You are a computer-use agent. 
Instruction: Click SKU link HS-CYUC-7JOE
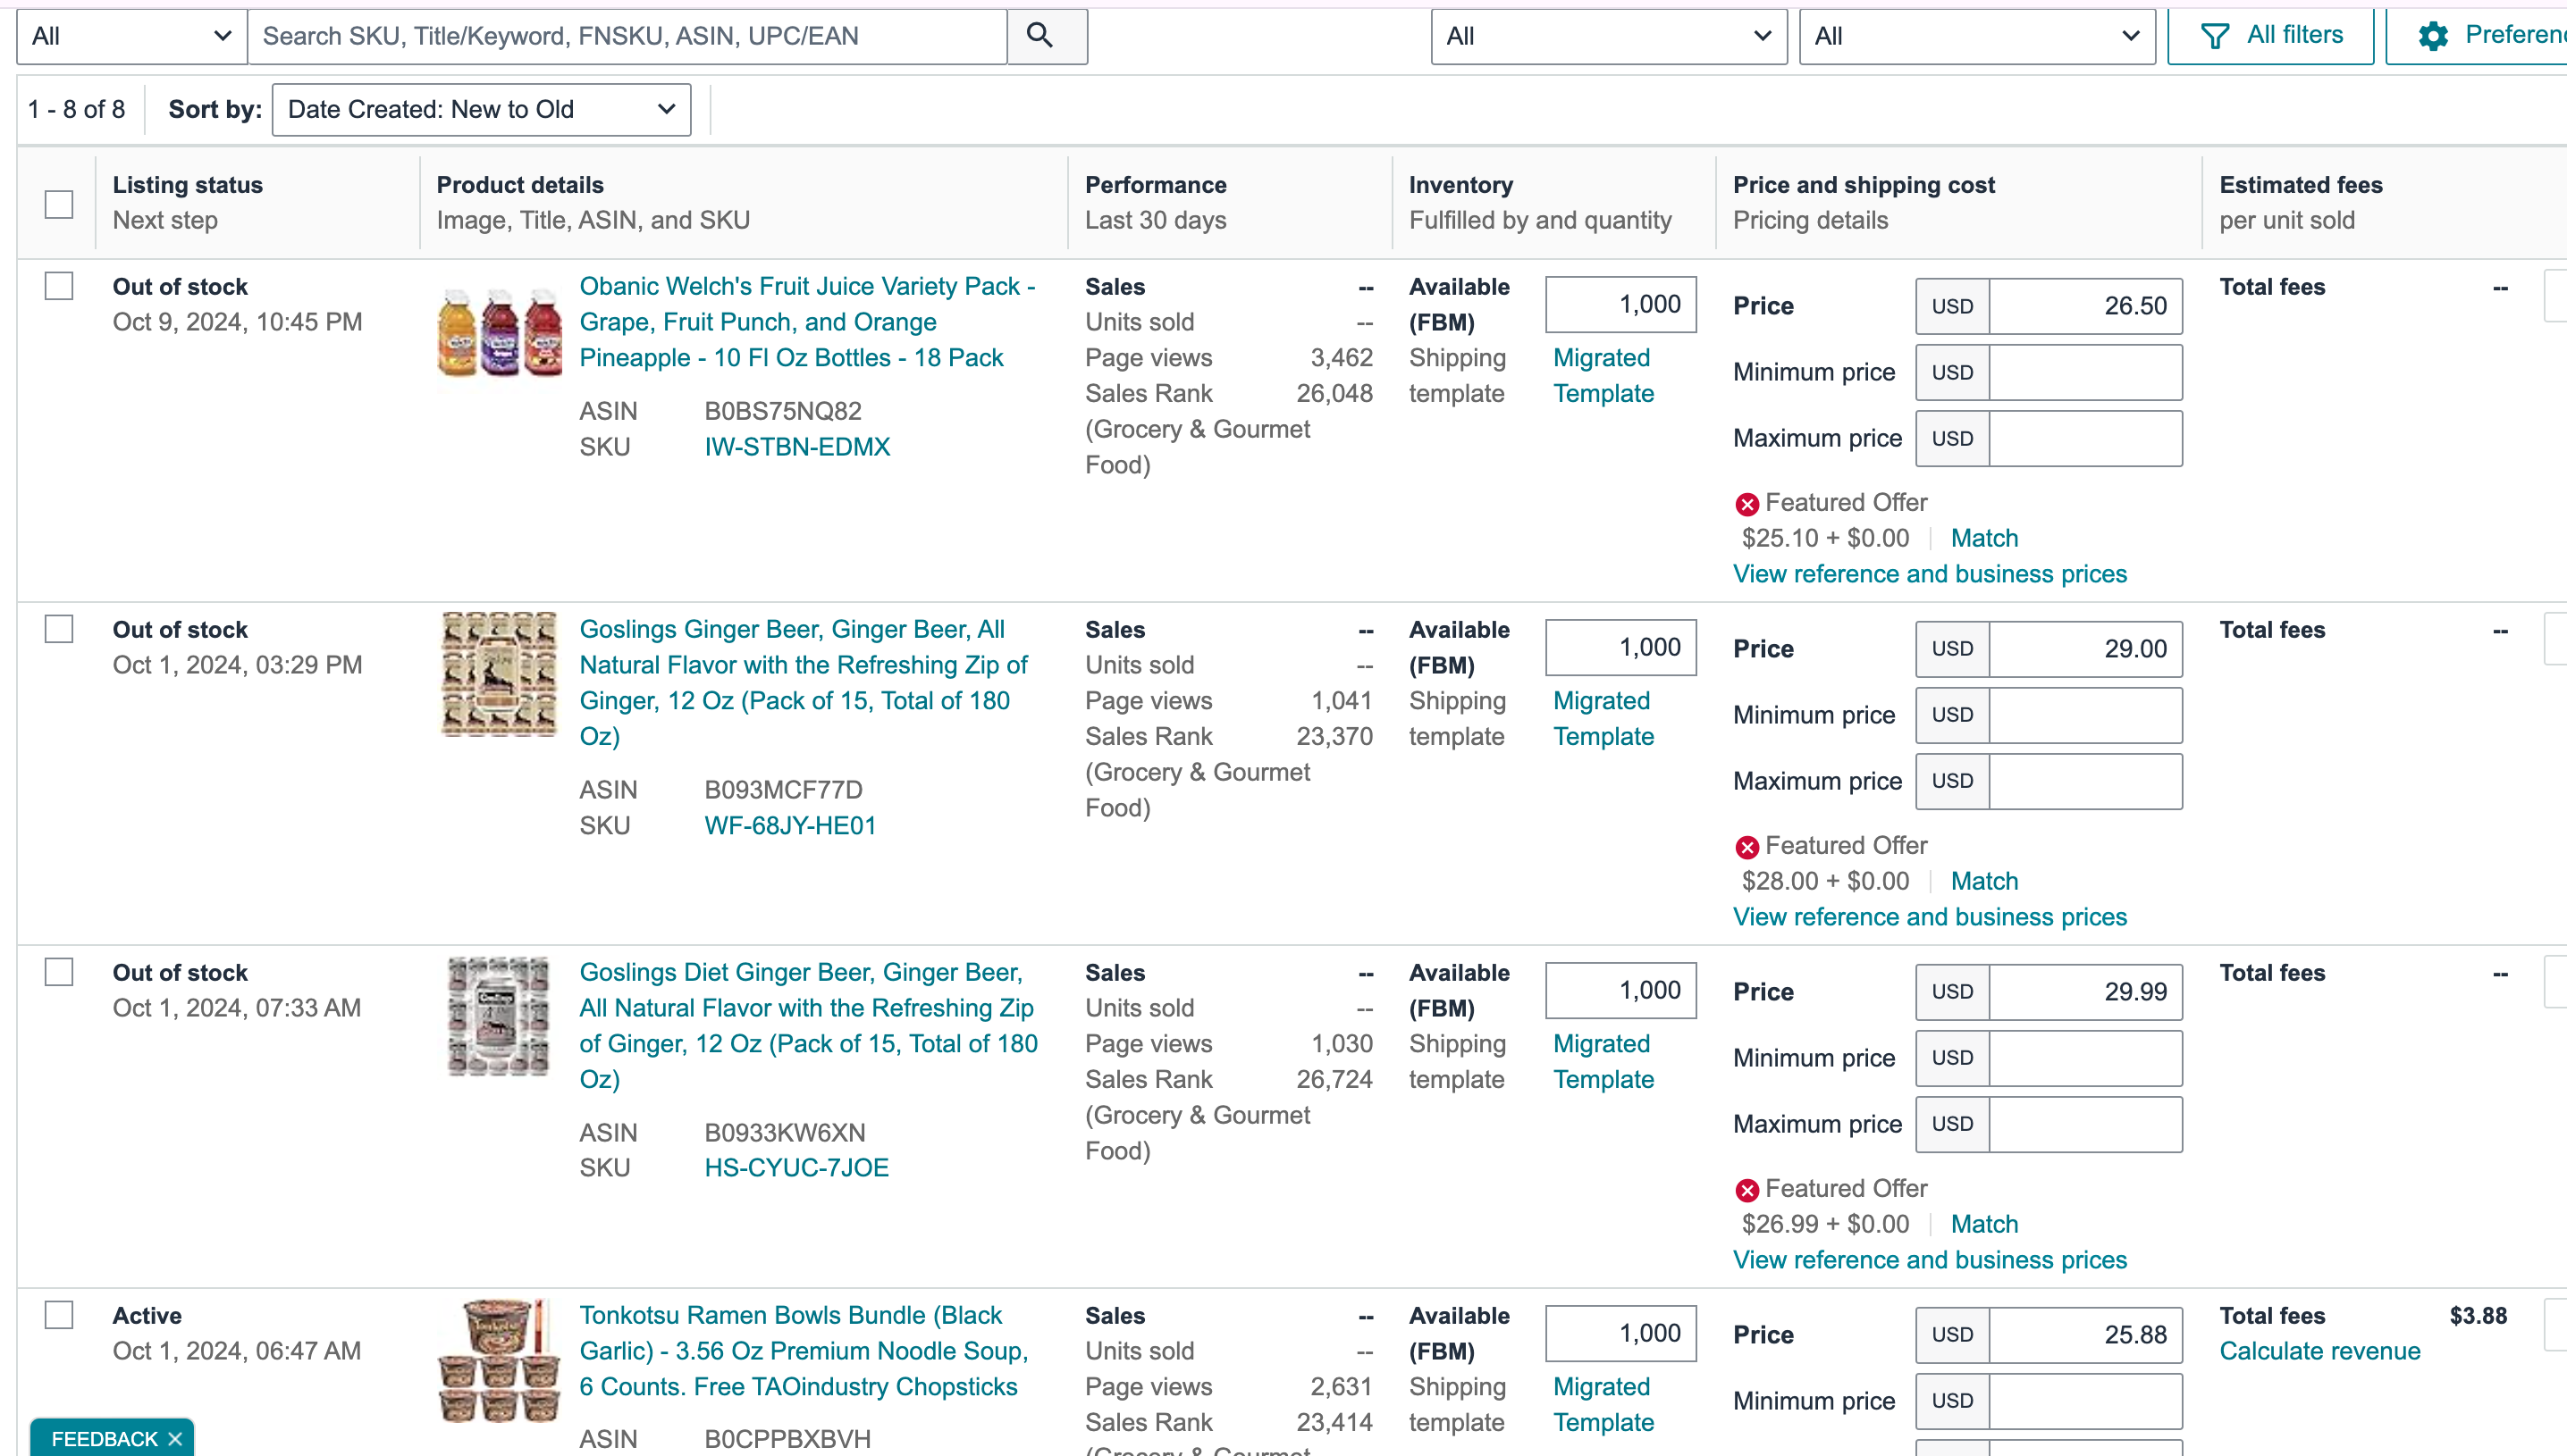coord(796,1168)
